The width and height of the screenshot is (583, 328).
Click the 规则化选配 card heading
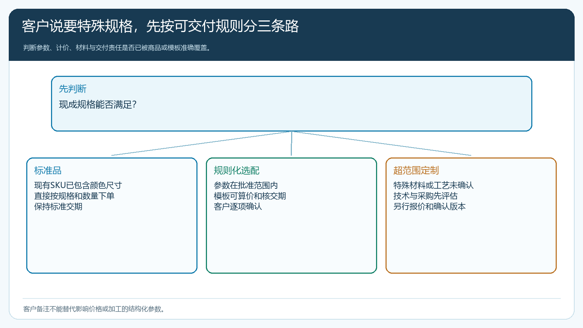[236, 170]
